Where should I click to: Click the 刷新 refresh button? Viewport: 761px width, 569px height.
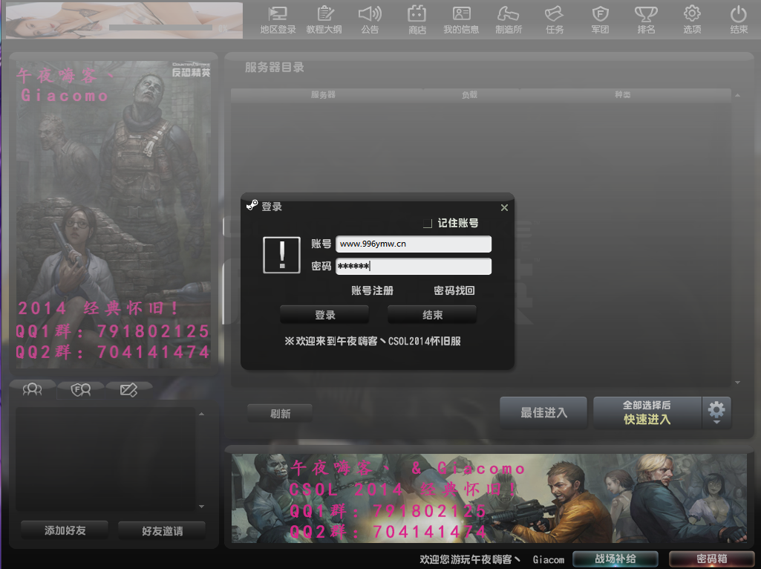[280, 414]
